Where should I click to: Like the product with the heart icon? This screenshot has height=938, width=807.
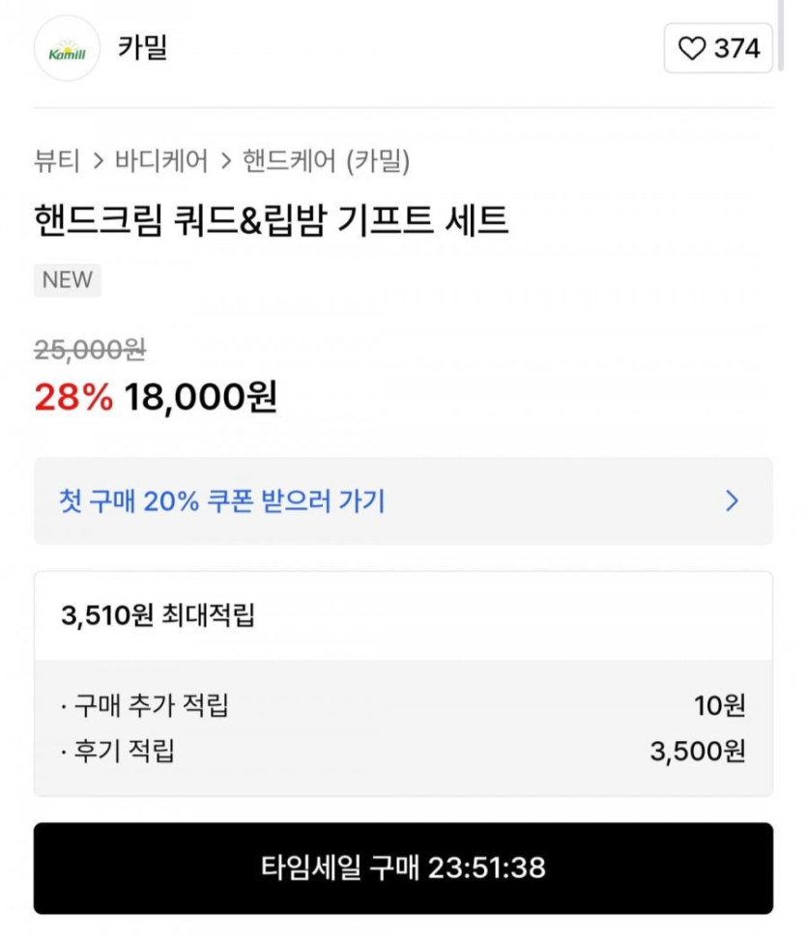(692, 48)
